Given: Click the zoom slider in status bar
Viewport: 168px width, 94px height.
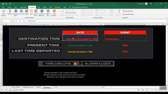Looking at the screenshot, I should click(x=156, y=90).
